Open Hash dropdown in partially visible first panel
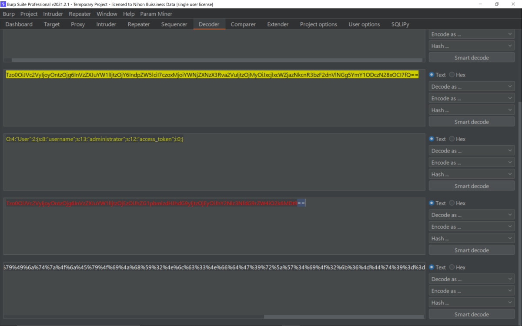 472,46
